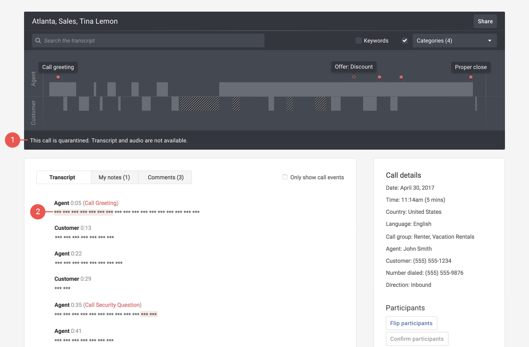Click the Confirm participants button
The width and height of the screenshot is (529, 347).
click(417, 339)
